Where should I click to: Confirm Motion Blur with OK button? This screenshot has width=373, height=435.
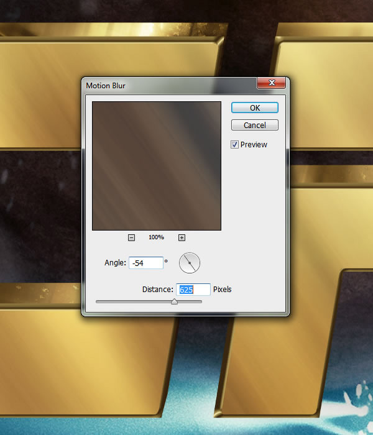click(x=254, y=108)
